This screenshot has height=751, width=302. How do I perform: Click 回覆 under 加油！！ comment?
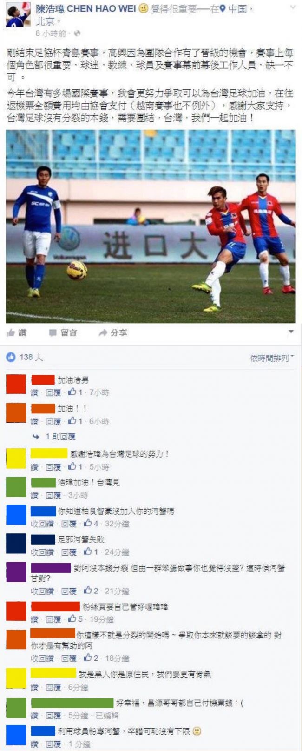[53, 421]
